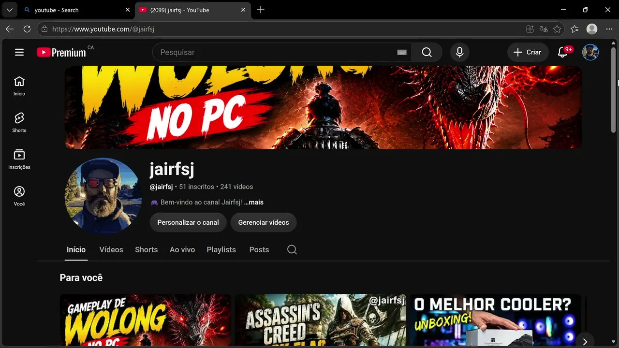The height and width of the screenshot is (348, 619).
Task: Switch to youtube - Search tab
Action: click(x=77, y=10)
